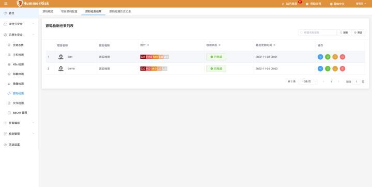Click the orange download icon for demo row
The width and height of the screenshot is (372, 187).
tap(335, 69)
